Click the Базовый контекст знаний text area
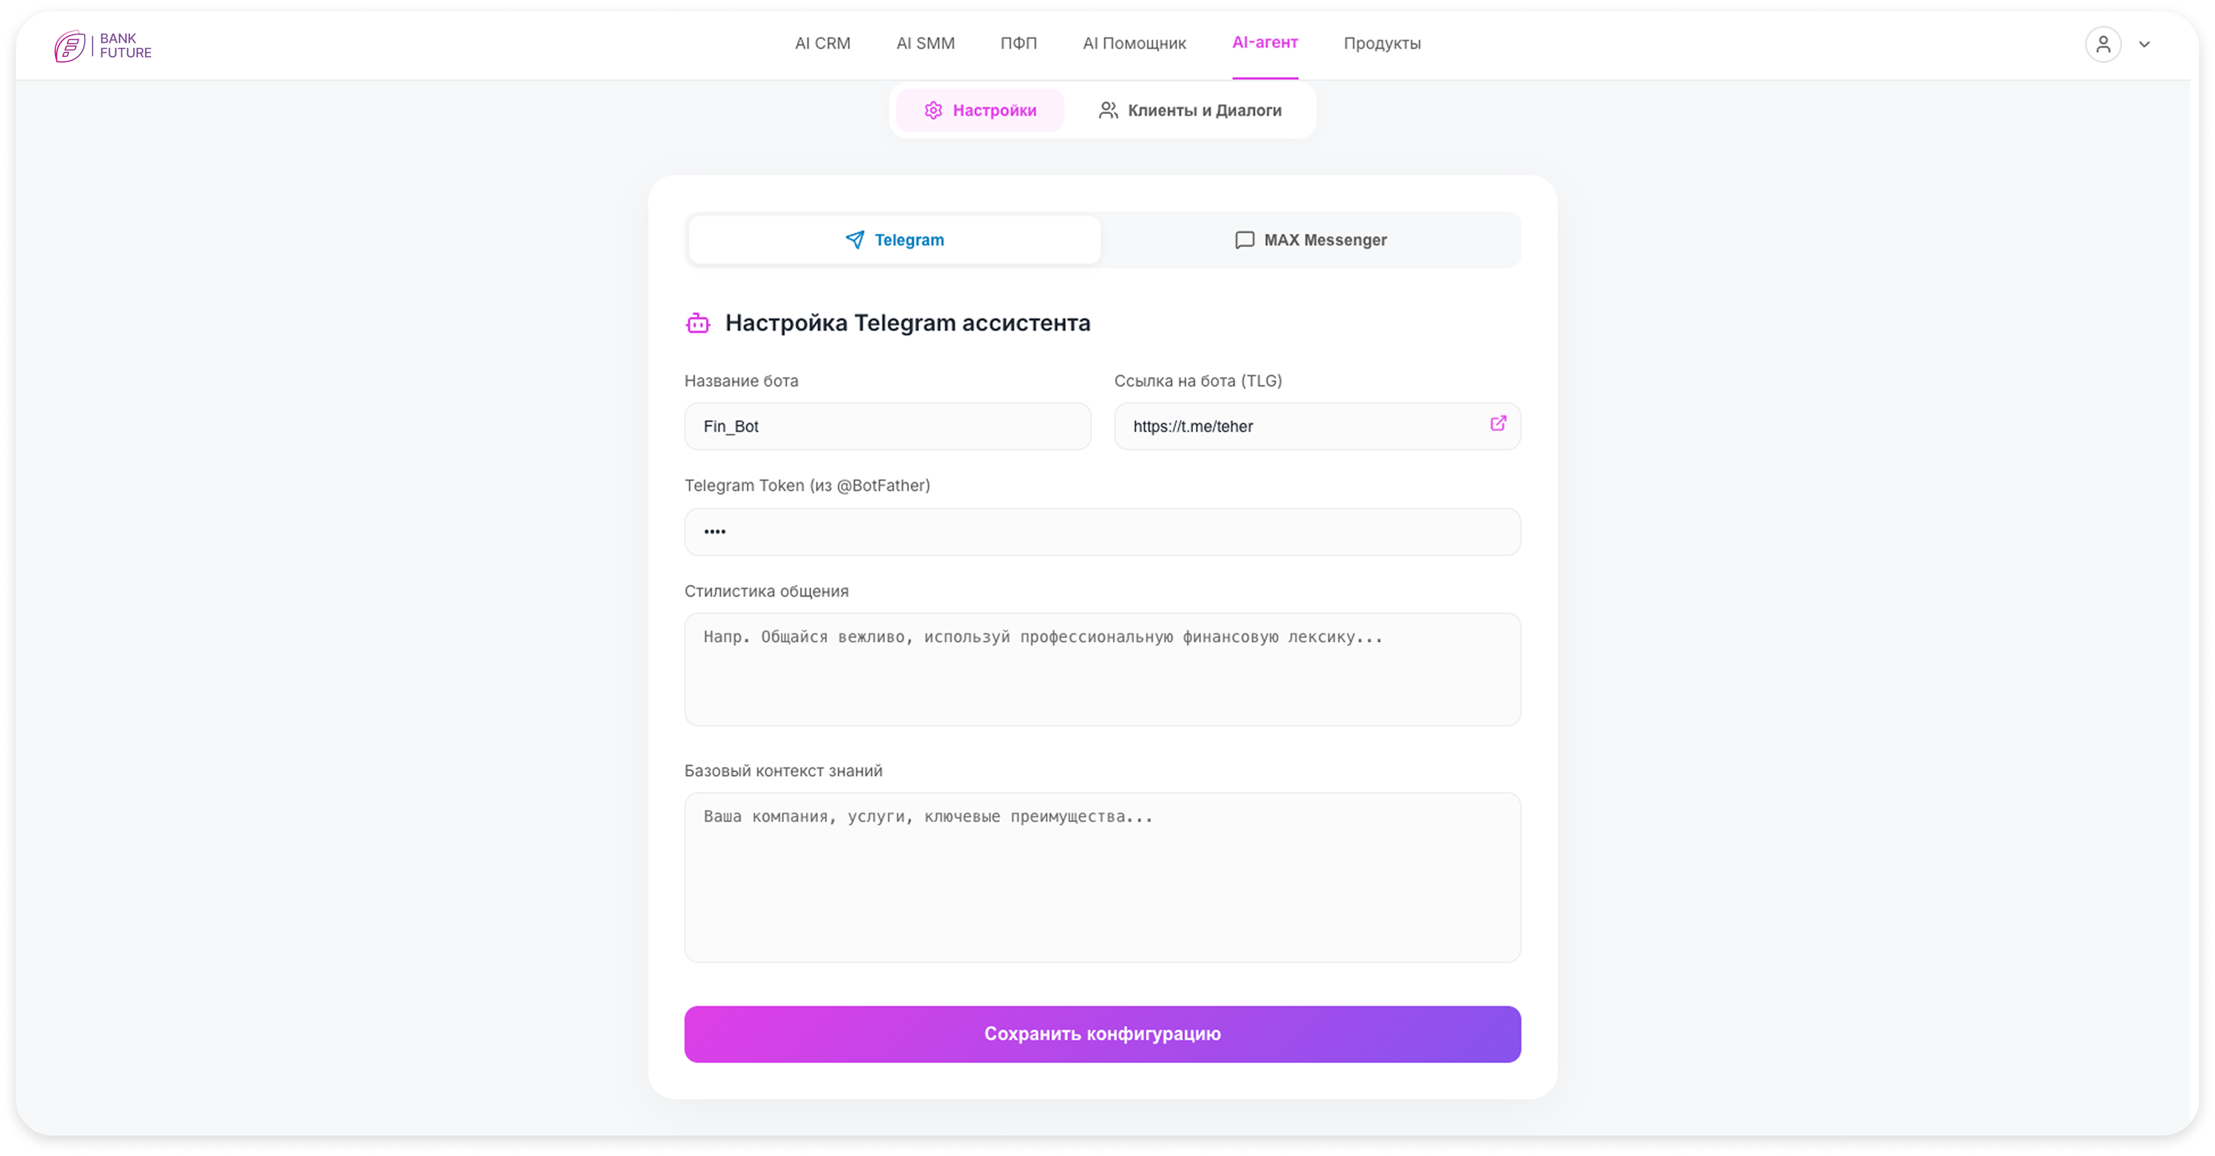This screenshot has height=1156, width=2215. pyautogui.click(x=1102, y=877)
